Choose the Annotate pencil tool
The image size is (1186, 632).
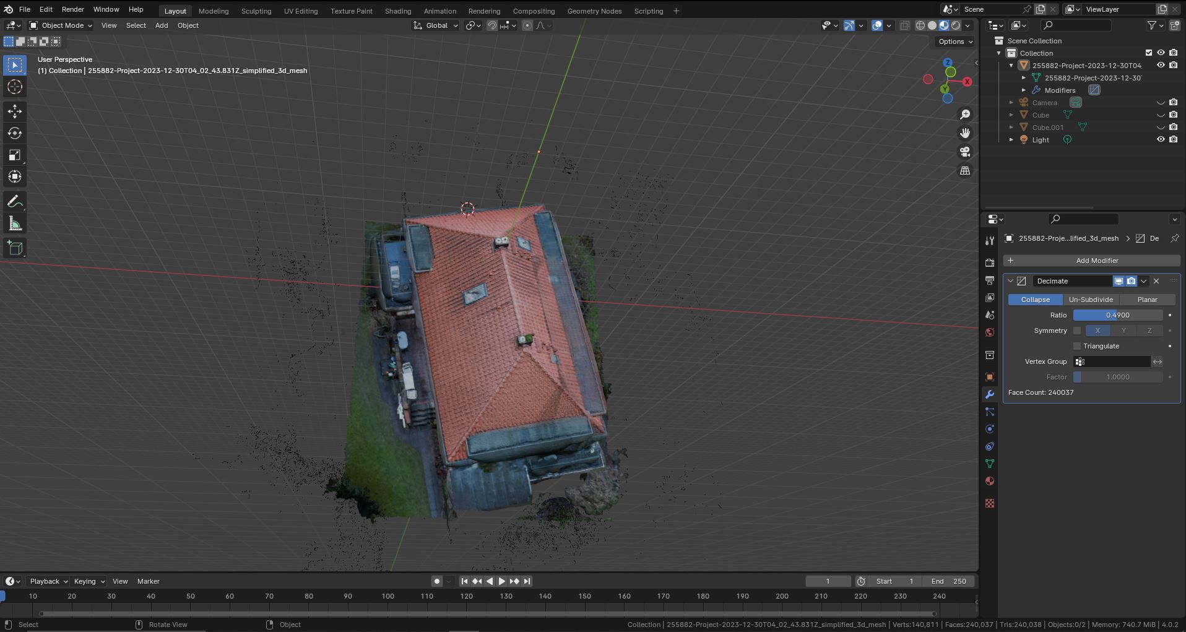(x=15, y=202)
